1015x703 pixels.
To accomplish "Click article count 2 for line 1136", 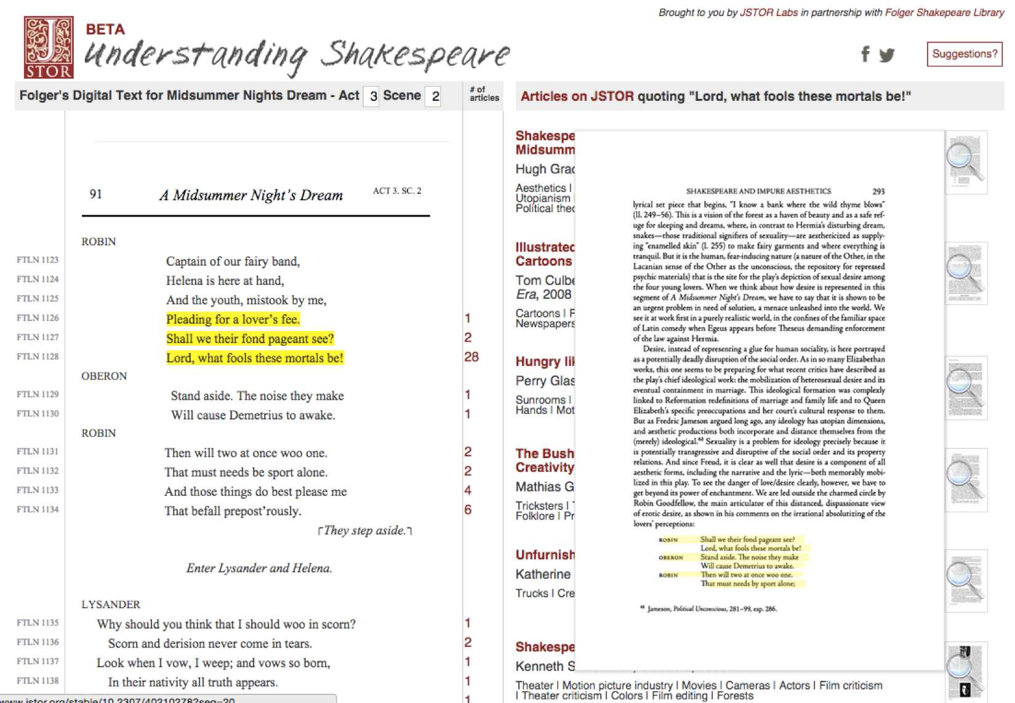I will coord(468,642).
